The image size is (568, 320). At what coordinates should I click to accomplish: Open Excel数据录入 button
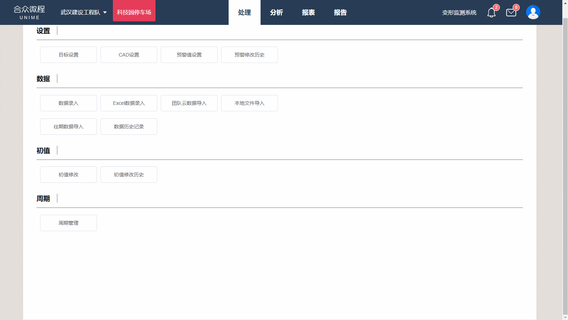(x=129, y=103)
